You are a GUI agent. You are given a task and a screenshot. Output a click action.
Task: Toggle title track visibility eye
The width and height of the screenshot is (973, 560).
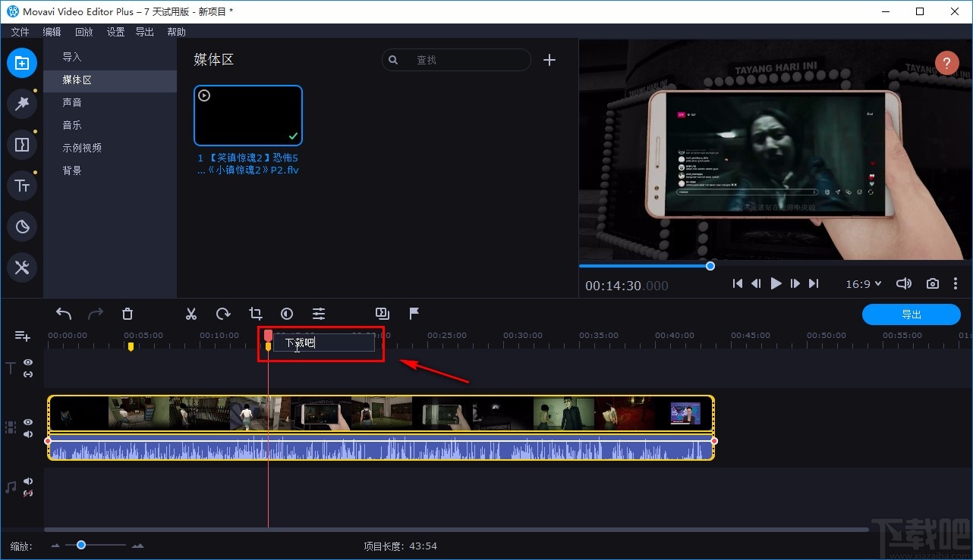[28, 362]
